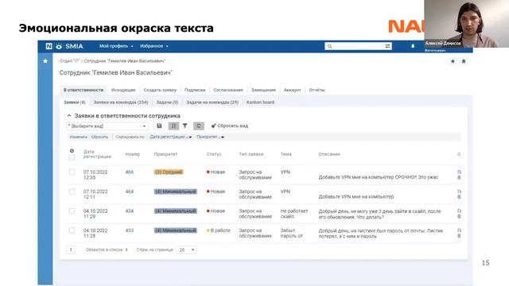The width and height of the screenshot is (509, 286).
Task: Select checkbox for request 466
Action: point(72,172)
